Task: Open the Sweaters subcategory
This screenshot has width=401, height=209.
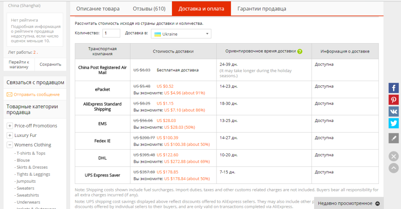Action: [x=25, y=188]
